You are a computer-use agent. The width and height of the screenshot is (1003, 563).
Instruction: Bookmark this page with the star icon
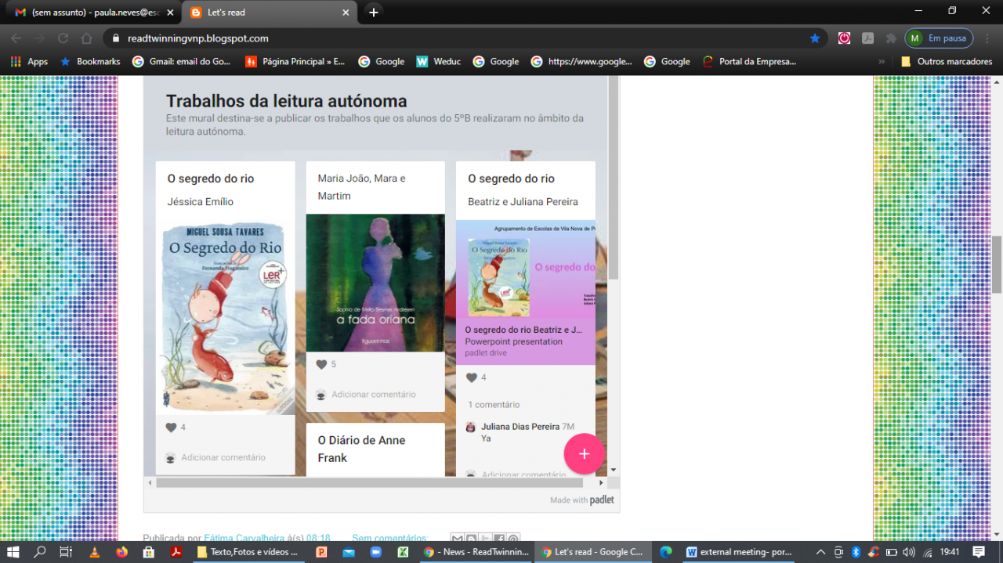815,38
